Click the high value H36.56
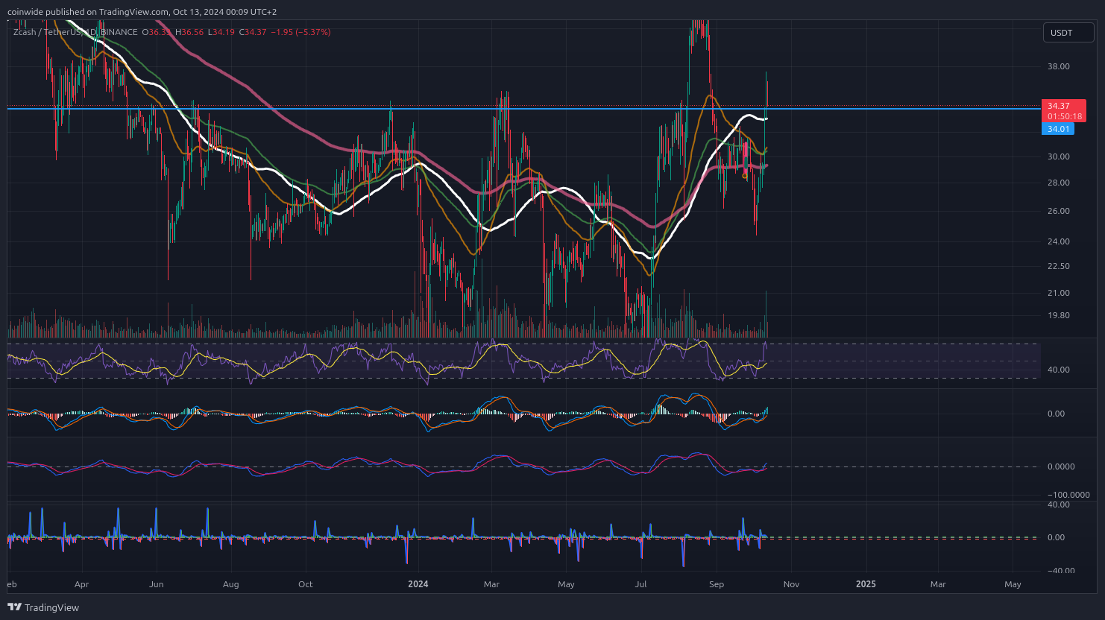Viewport: 1105px width, 620px height. [189, 32]
